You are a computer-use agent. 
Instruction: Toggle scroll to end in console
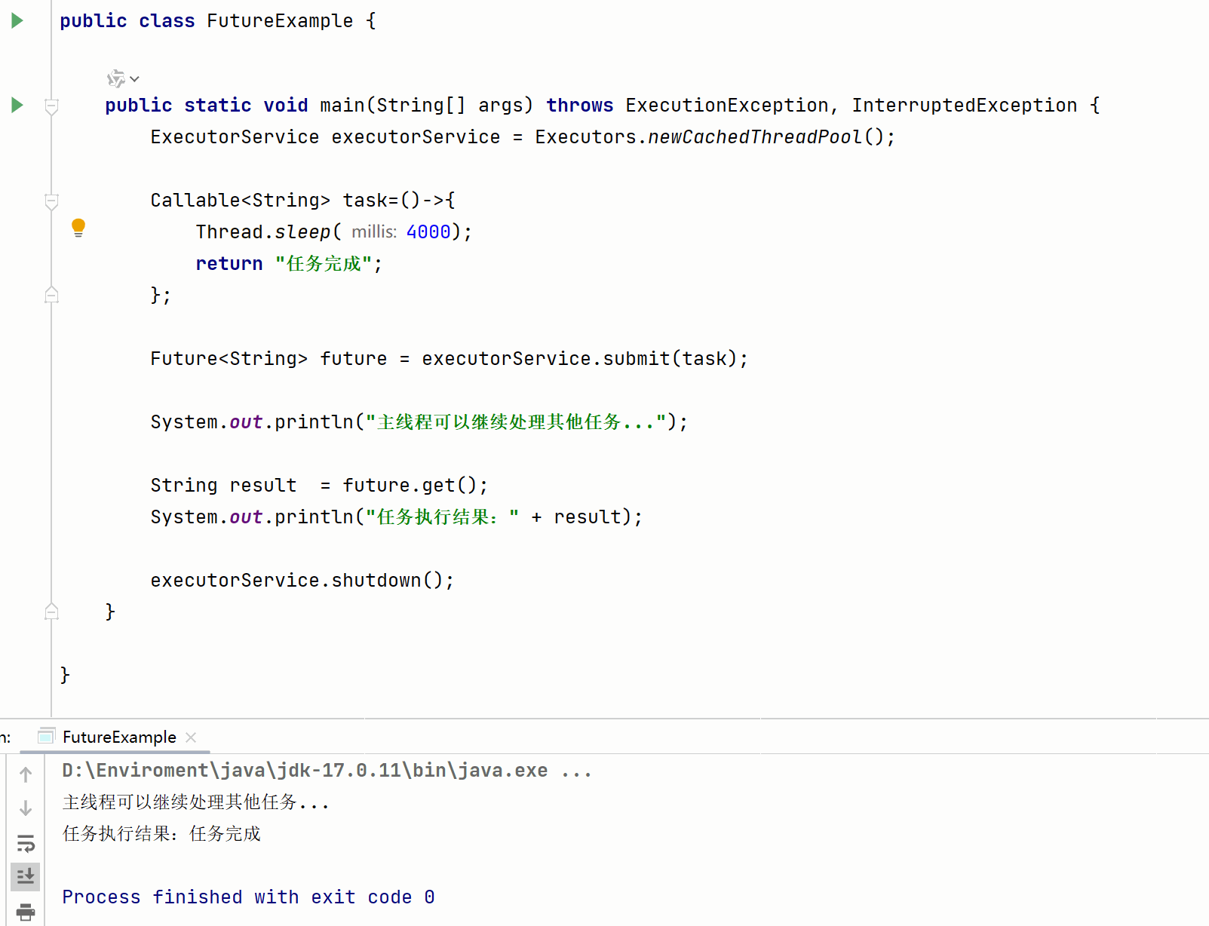[26, 876]
